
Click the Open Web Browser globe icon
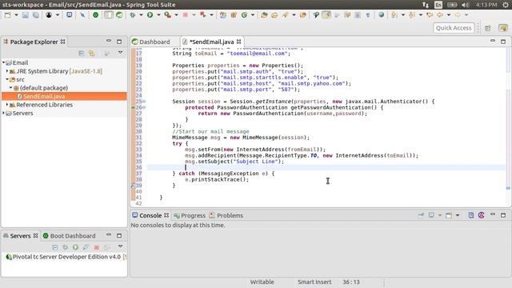[x=381, y=15]
